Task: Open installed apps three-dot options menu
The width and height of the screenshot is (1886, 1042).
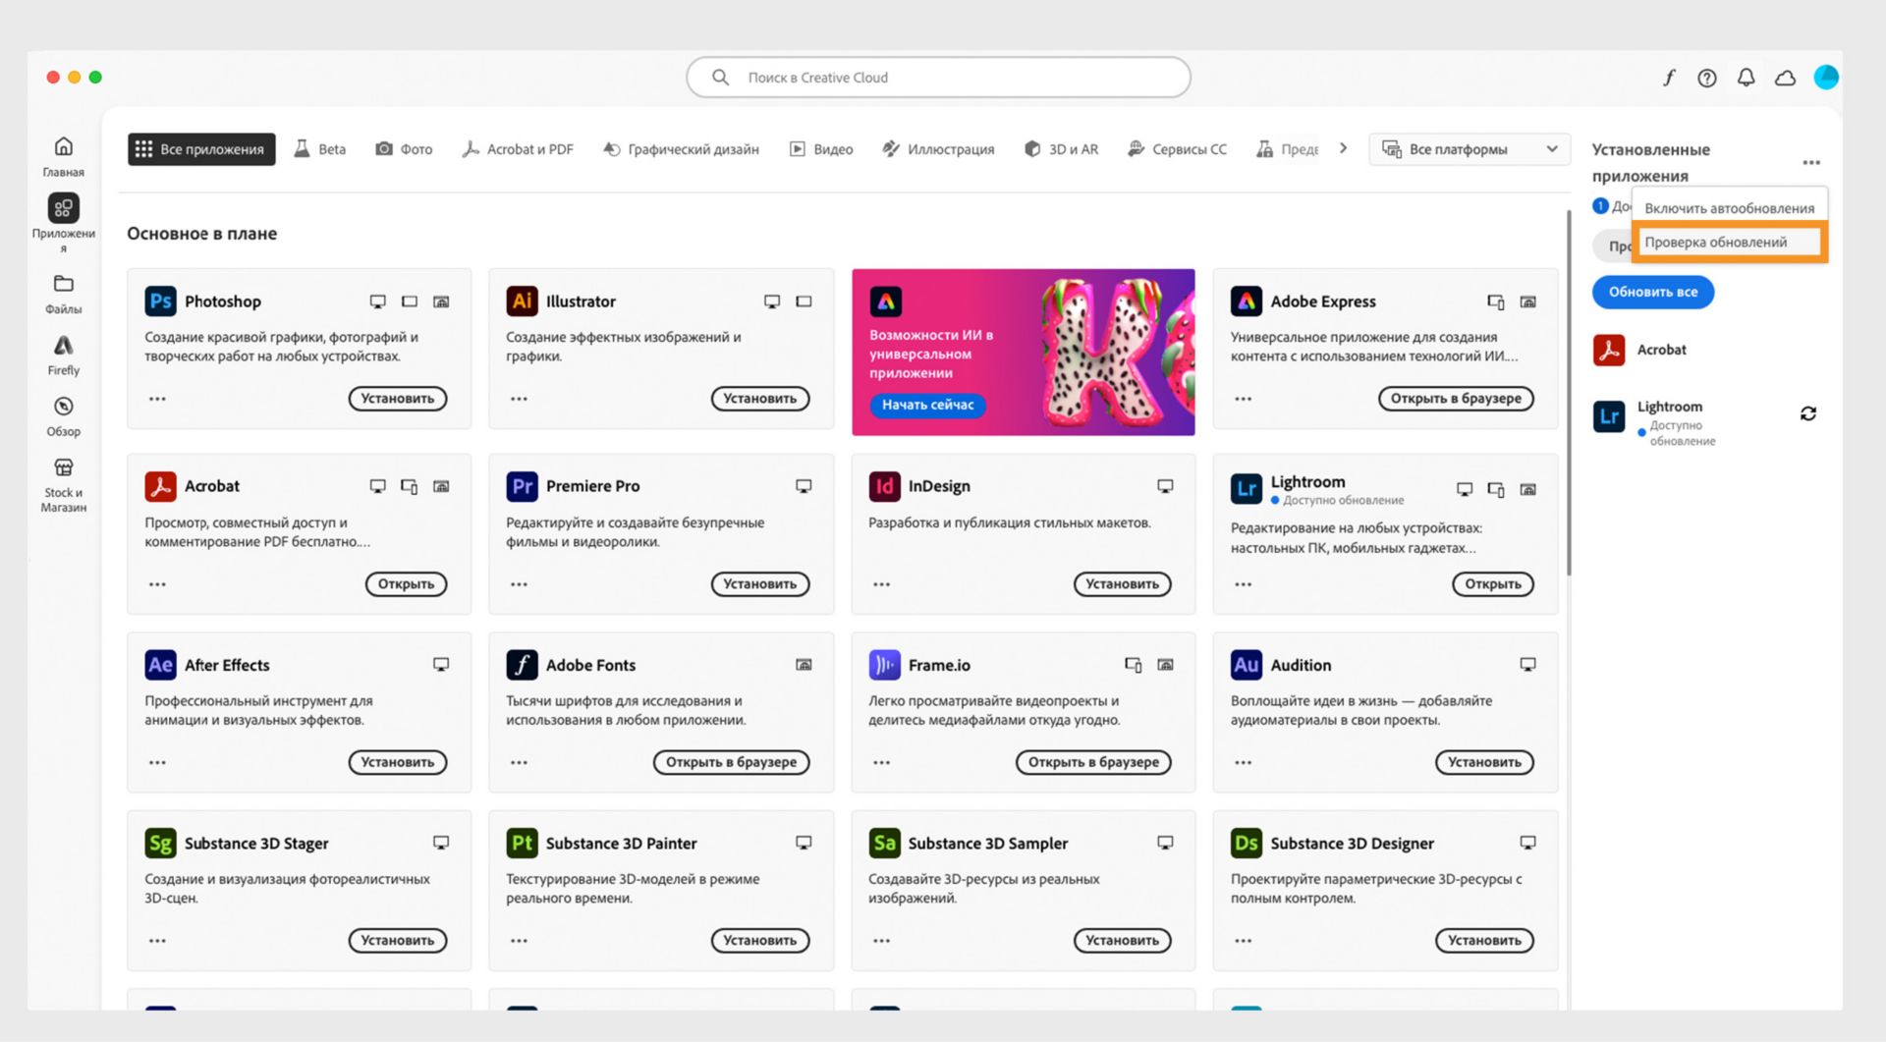Action: [x=1811, y=163]
